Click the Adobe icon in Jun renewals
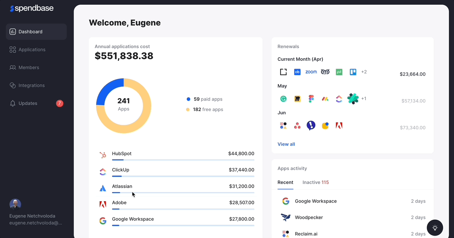The image size is (454, 238). tap(339, 126)
